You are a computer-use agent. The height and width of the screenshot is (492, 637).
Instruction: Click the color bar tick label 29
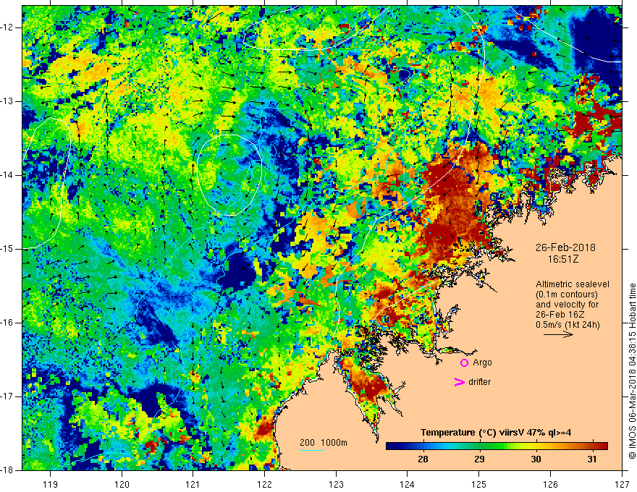click(479, 459)
